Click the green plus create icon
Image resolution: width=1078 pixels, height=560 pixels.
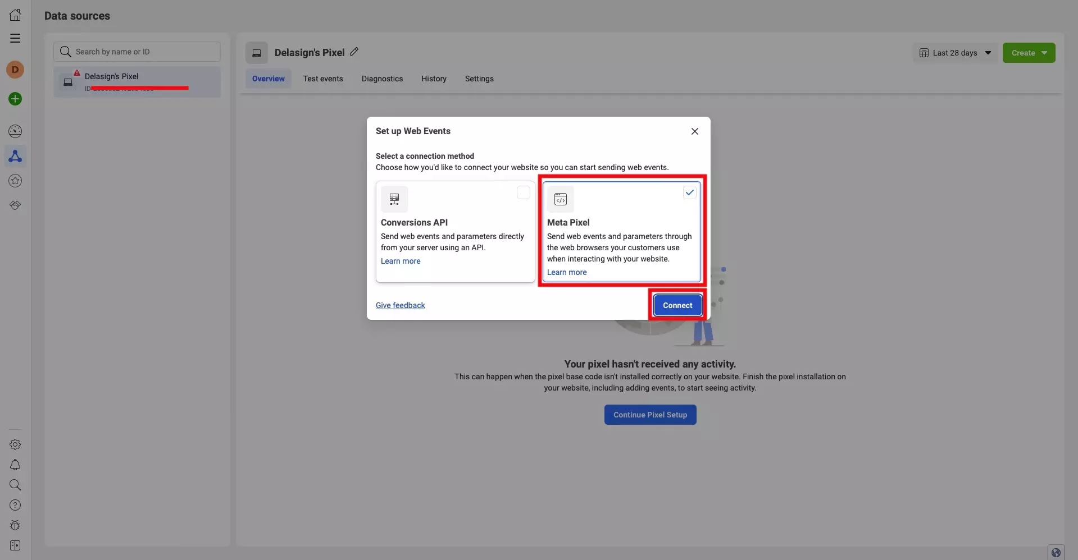click(x=15, y=99)
